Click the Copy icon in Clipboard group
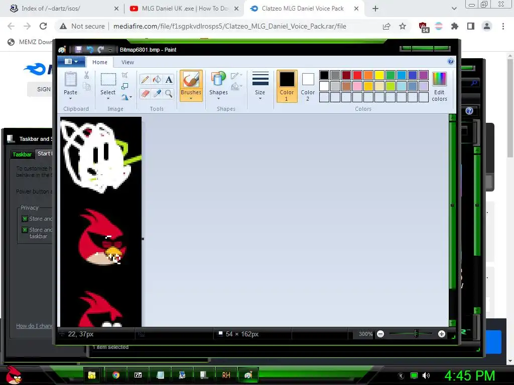 point(86,86)
